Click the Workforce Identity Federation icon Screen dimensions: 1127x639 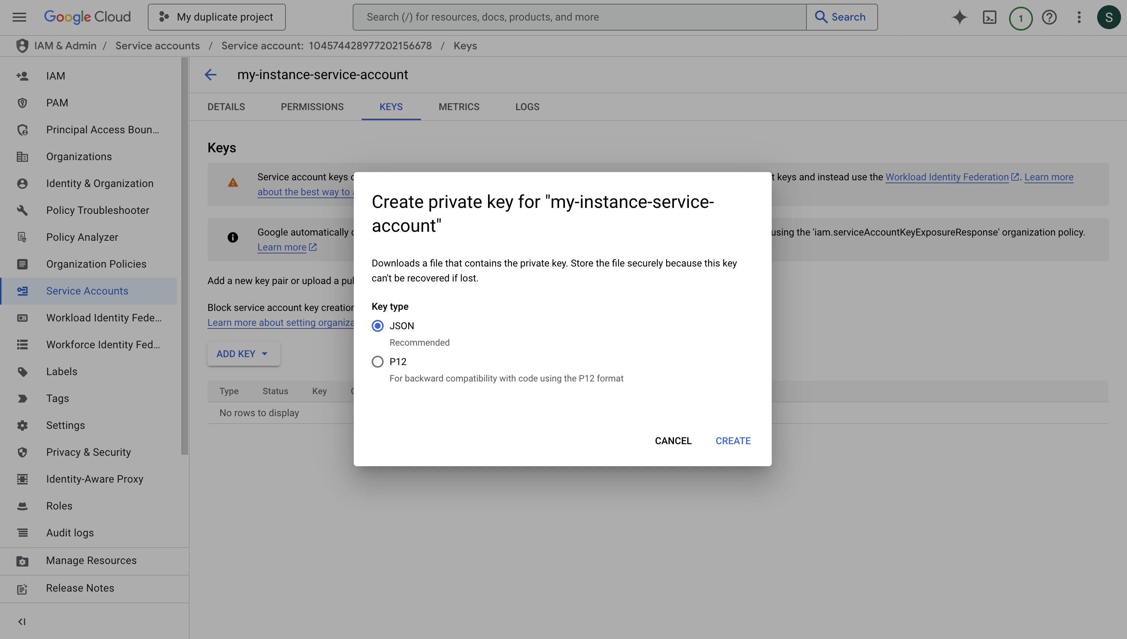(22, 345)
